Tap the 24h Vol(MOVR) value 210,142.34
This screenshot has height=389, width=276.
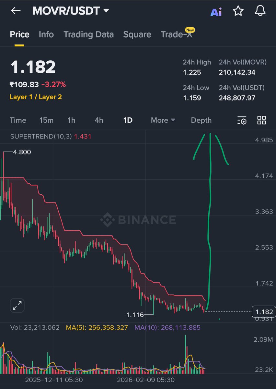pyautogui.click(x=237, y=72)
